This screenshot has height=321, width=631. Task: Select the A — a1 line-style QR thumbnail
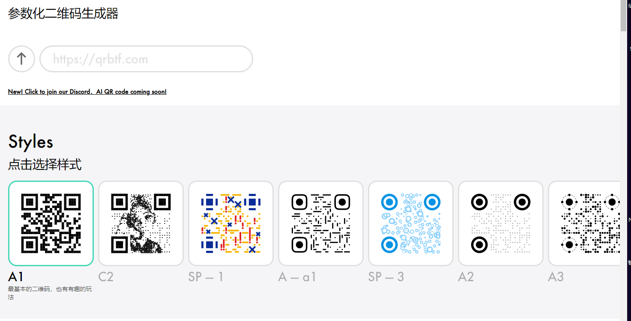tap(321, 223)
